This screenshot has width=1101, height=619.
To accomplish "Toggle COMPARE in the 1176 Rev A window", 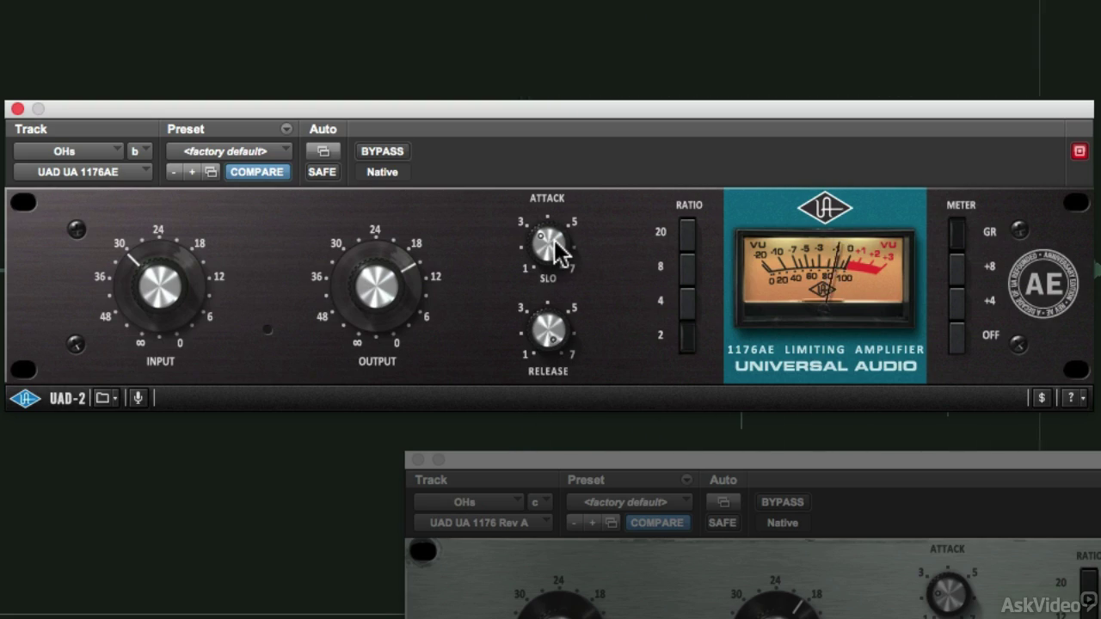I will (x=657, y=523).
